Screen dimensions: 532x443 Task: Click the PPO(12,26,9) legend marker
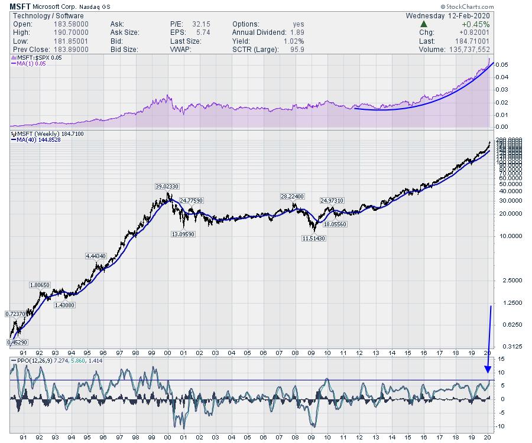tap(14, 360)
